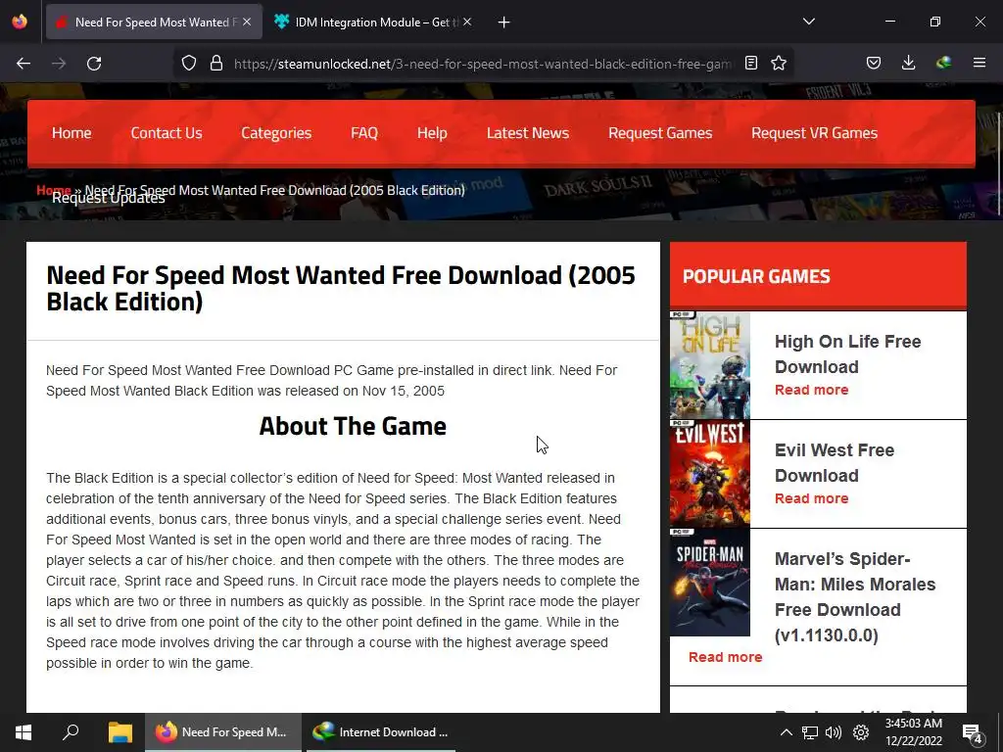The height and width of the screenshot is (752, 1003).
Task: Click Read more under Spider-Man Miles Morales
Action: tap(726, 657)
